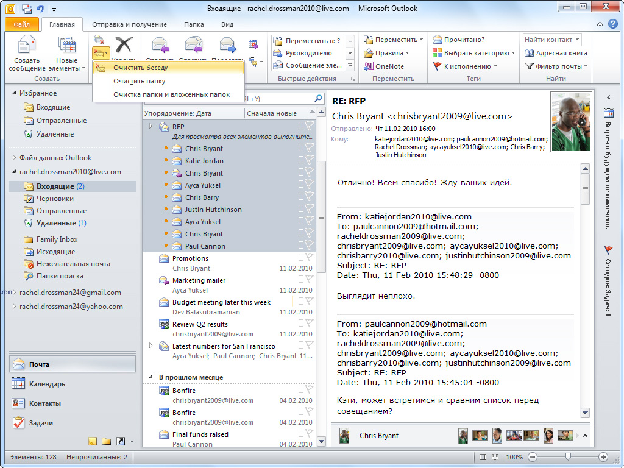Click the zoom slider handle
Viewport: 624px width, 468px height.
tap(568, 457)
